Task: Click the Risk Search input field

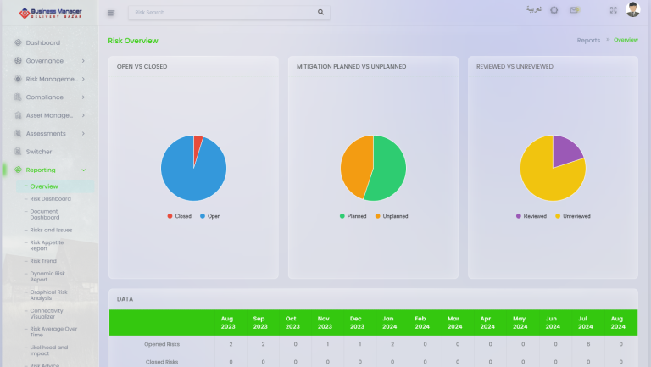Action: (222, 13)
